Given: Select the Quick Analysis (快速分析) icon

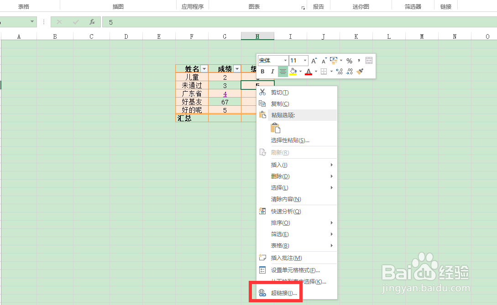Looking at the screenshot, I should 262,211.
